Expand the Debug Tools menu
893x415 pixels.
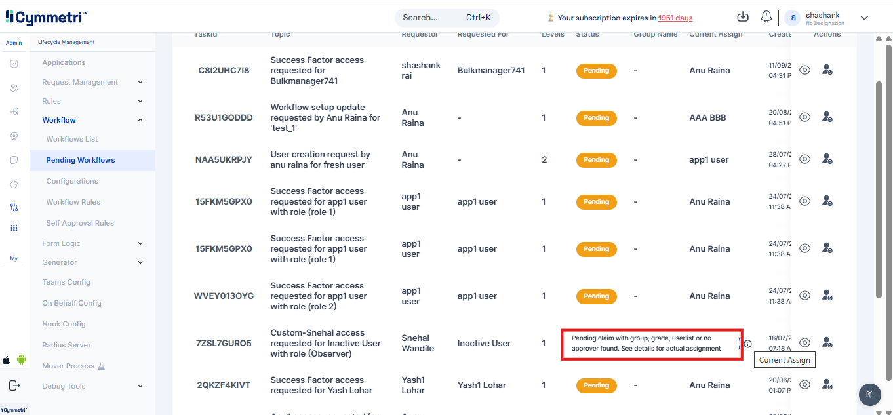[140, 386]
